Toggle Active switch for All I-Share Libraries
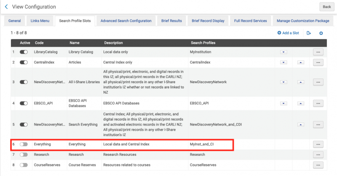The image size is (337, 176). [x=24, y=82]
